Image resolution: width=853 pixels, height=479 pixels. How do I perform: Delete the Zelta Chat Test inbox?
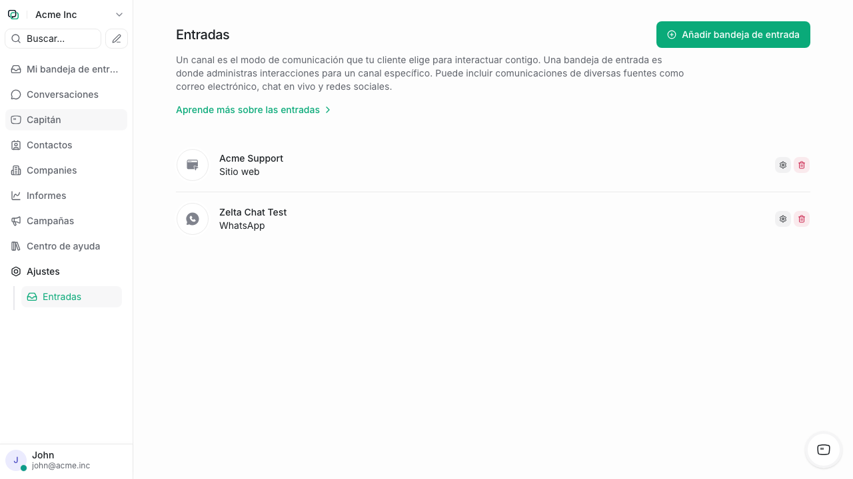pyautogui.click(x=802, y=219)
